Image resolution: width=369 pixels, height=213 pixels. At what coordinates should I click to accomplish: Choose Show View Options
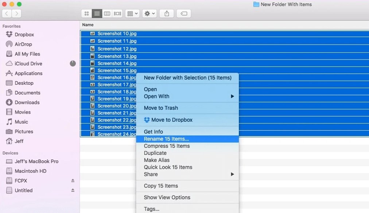click(187, 197)
